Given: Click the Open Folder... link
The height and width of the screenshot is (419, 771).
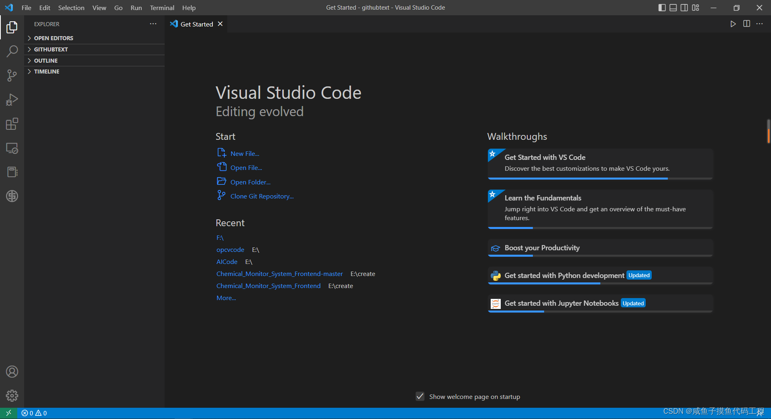Looking at the screenshot, I should point(251,182).
